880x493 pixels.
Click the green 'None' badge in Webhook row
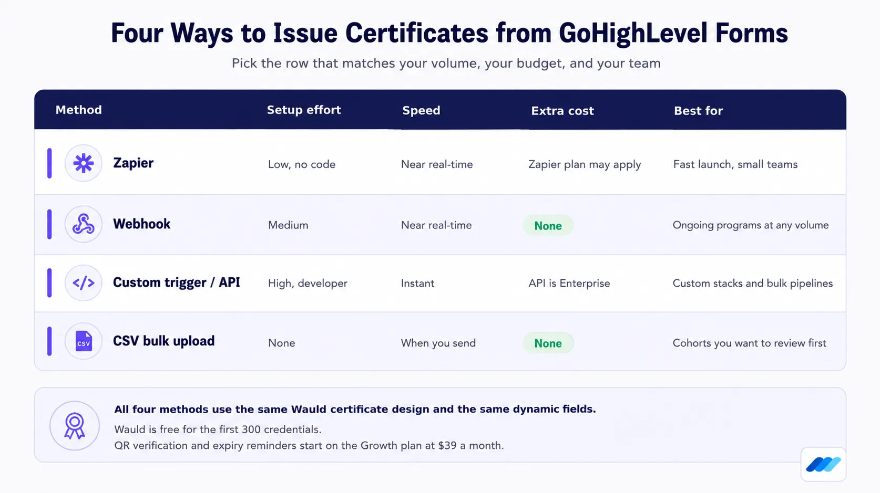coord(548,226)
